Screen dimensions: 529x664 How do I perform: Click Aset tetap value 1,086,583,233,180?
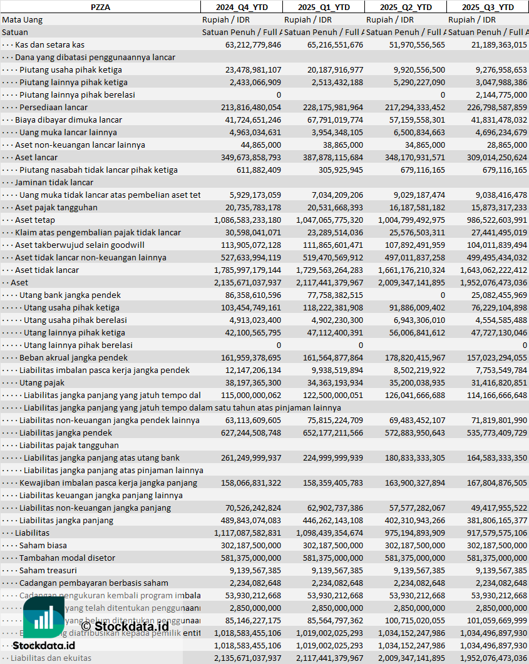pos(248,220)
